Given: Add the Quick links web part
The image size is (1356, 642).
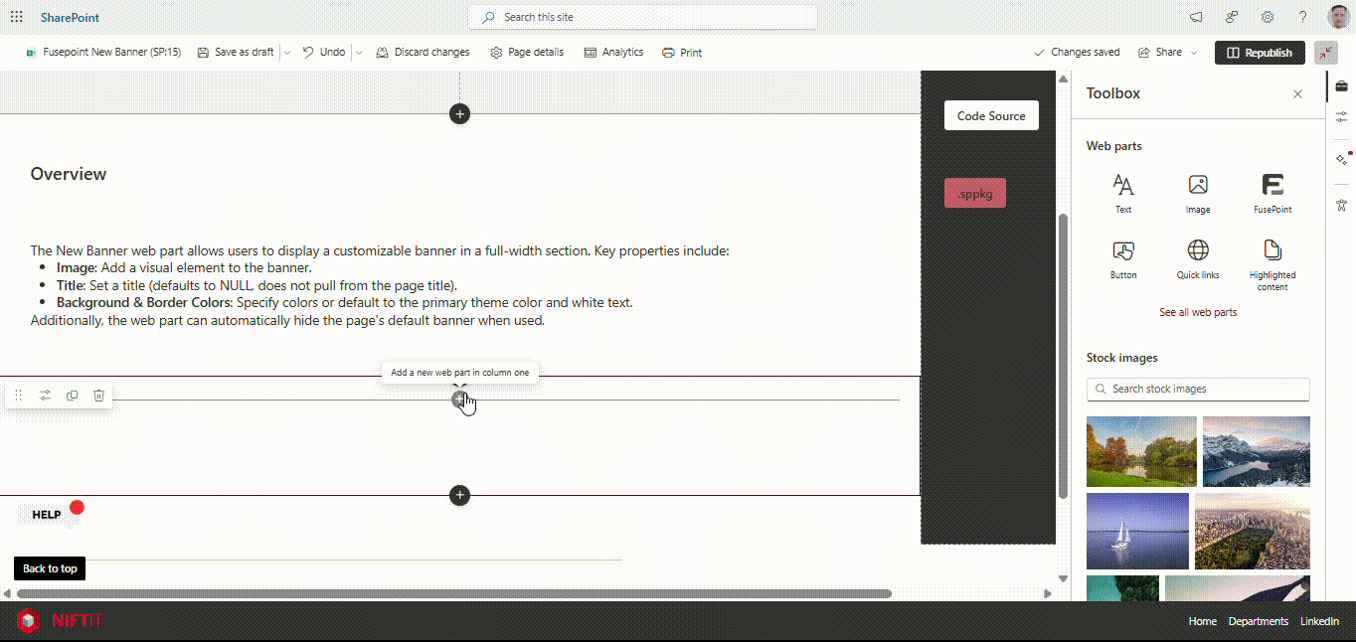Looking at the screenshot, I should click(x=1198, y=258).
